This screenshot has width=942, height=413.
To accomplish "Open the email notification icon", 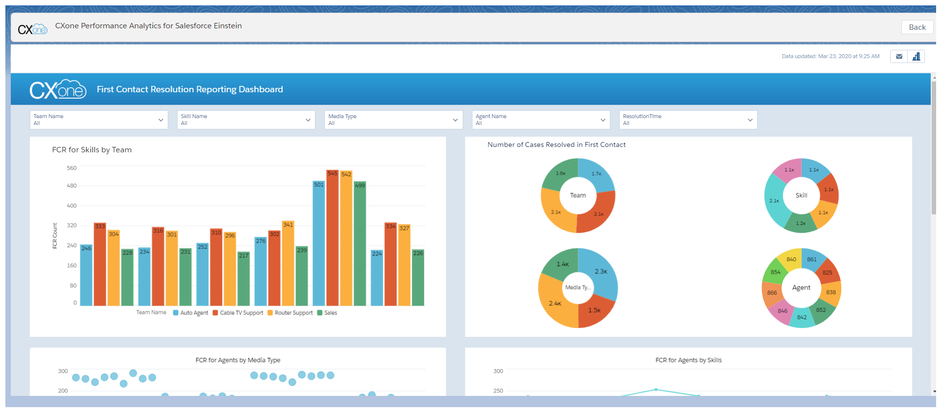I will click(x=899, y=57).
